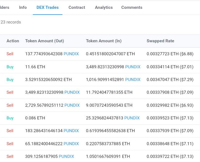Click the Buy label in the 0.086 ETH row
The height and width of the screenshot is (162, 200).
[10, 118]
